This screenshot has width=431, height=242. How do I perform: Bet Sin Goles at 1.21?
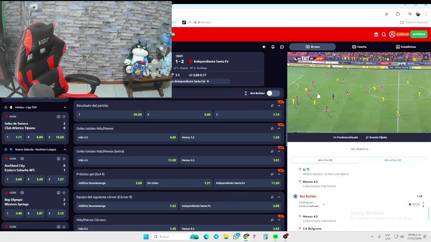[x=178, y=183]
